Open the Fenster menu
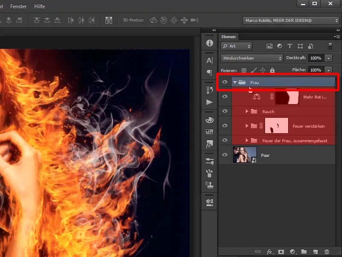The image size is (342, 257). [x=18, y=6]
